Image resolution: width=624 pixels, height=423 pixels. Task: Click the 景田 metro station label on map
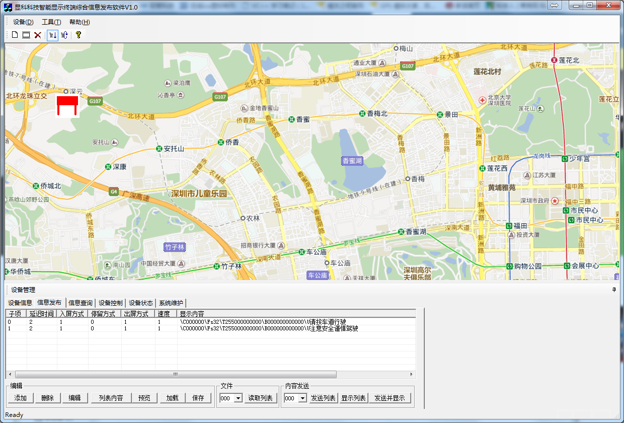(x=451, y=115)
